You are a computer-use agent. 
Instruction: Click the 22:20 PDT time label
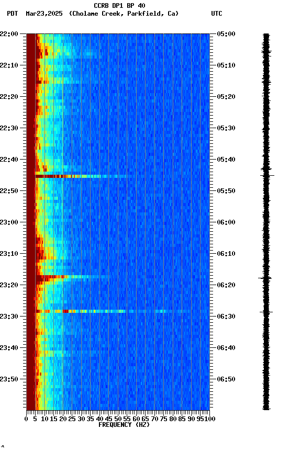point(9,97)
